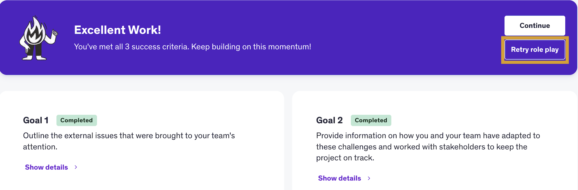Viewport: 578px width, 190px height.
Task: Select the Goal 2 heading
Action: 329,120
